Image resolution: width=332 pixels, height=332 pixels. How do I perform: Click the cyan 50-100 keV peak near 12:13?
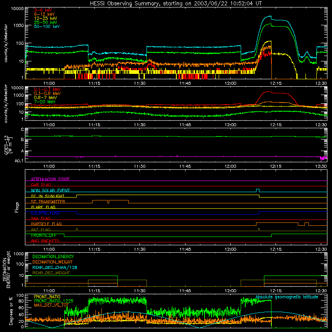[x=269, y=16]
